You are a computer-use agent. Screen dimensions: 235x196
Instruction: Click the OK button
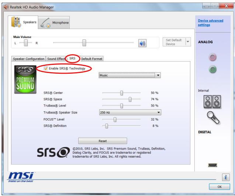220,187
